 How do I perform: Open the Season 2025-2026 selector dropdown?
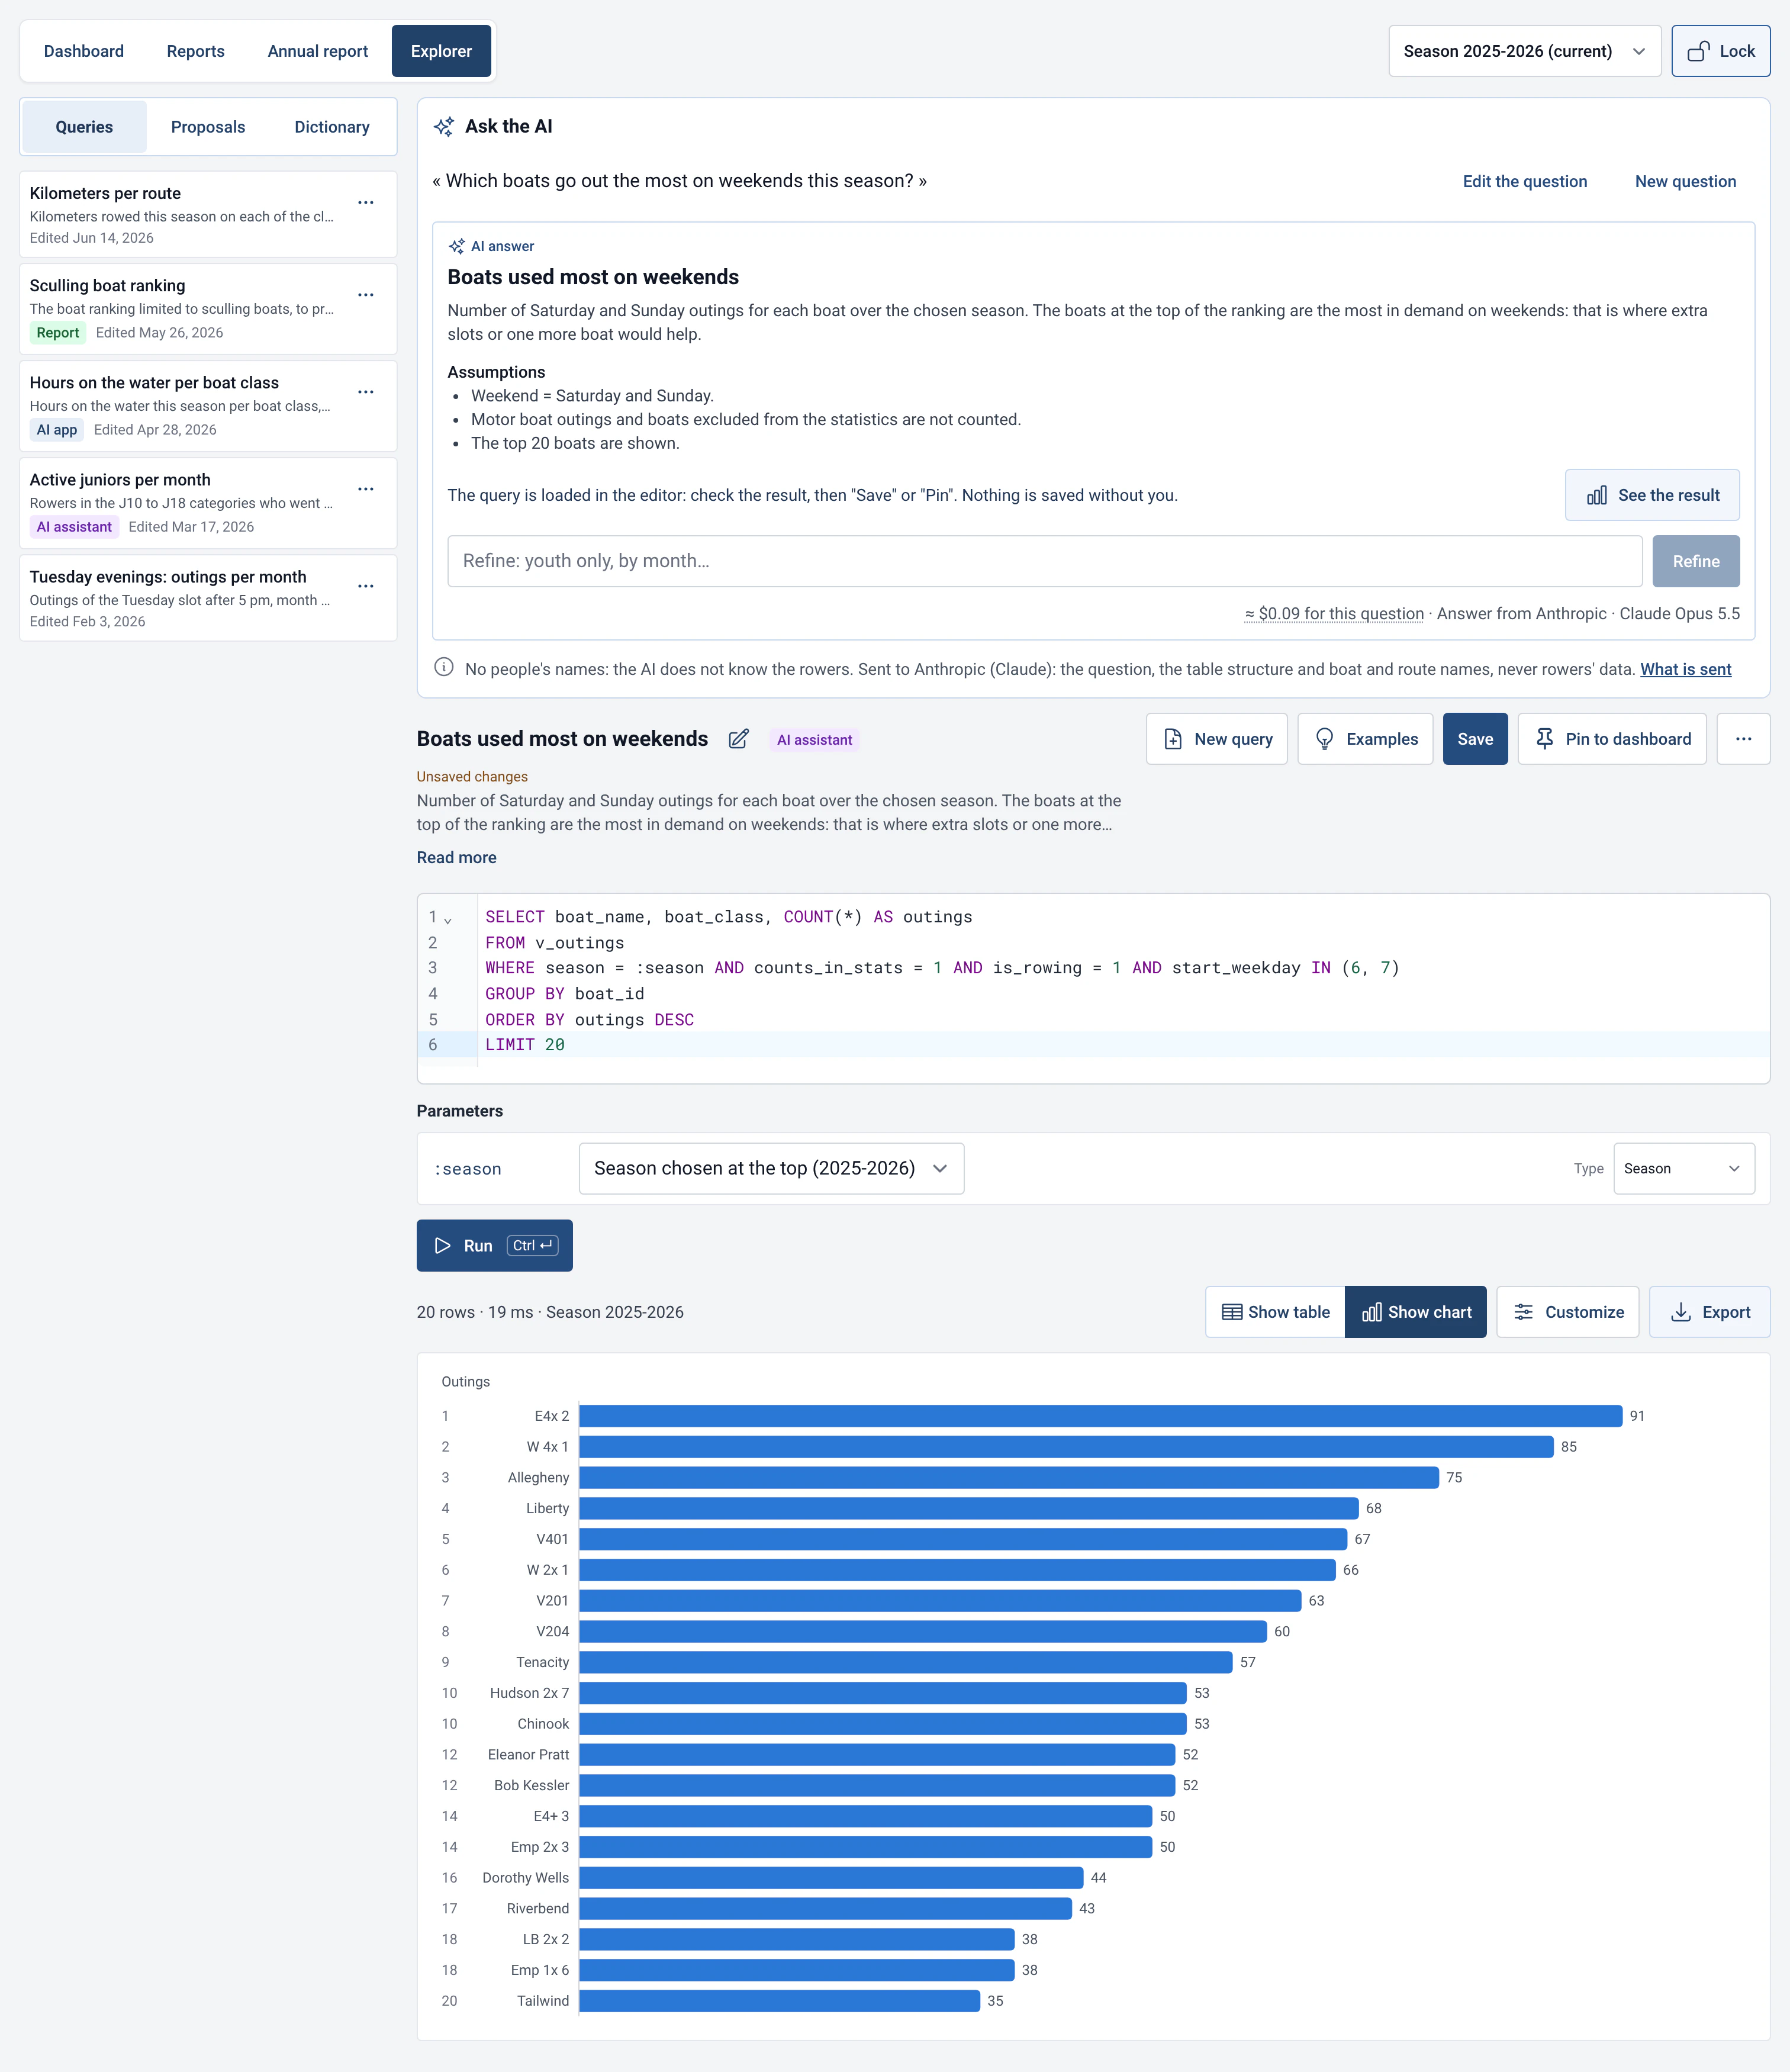click(1524, 51)
